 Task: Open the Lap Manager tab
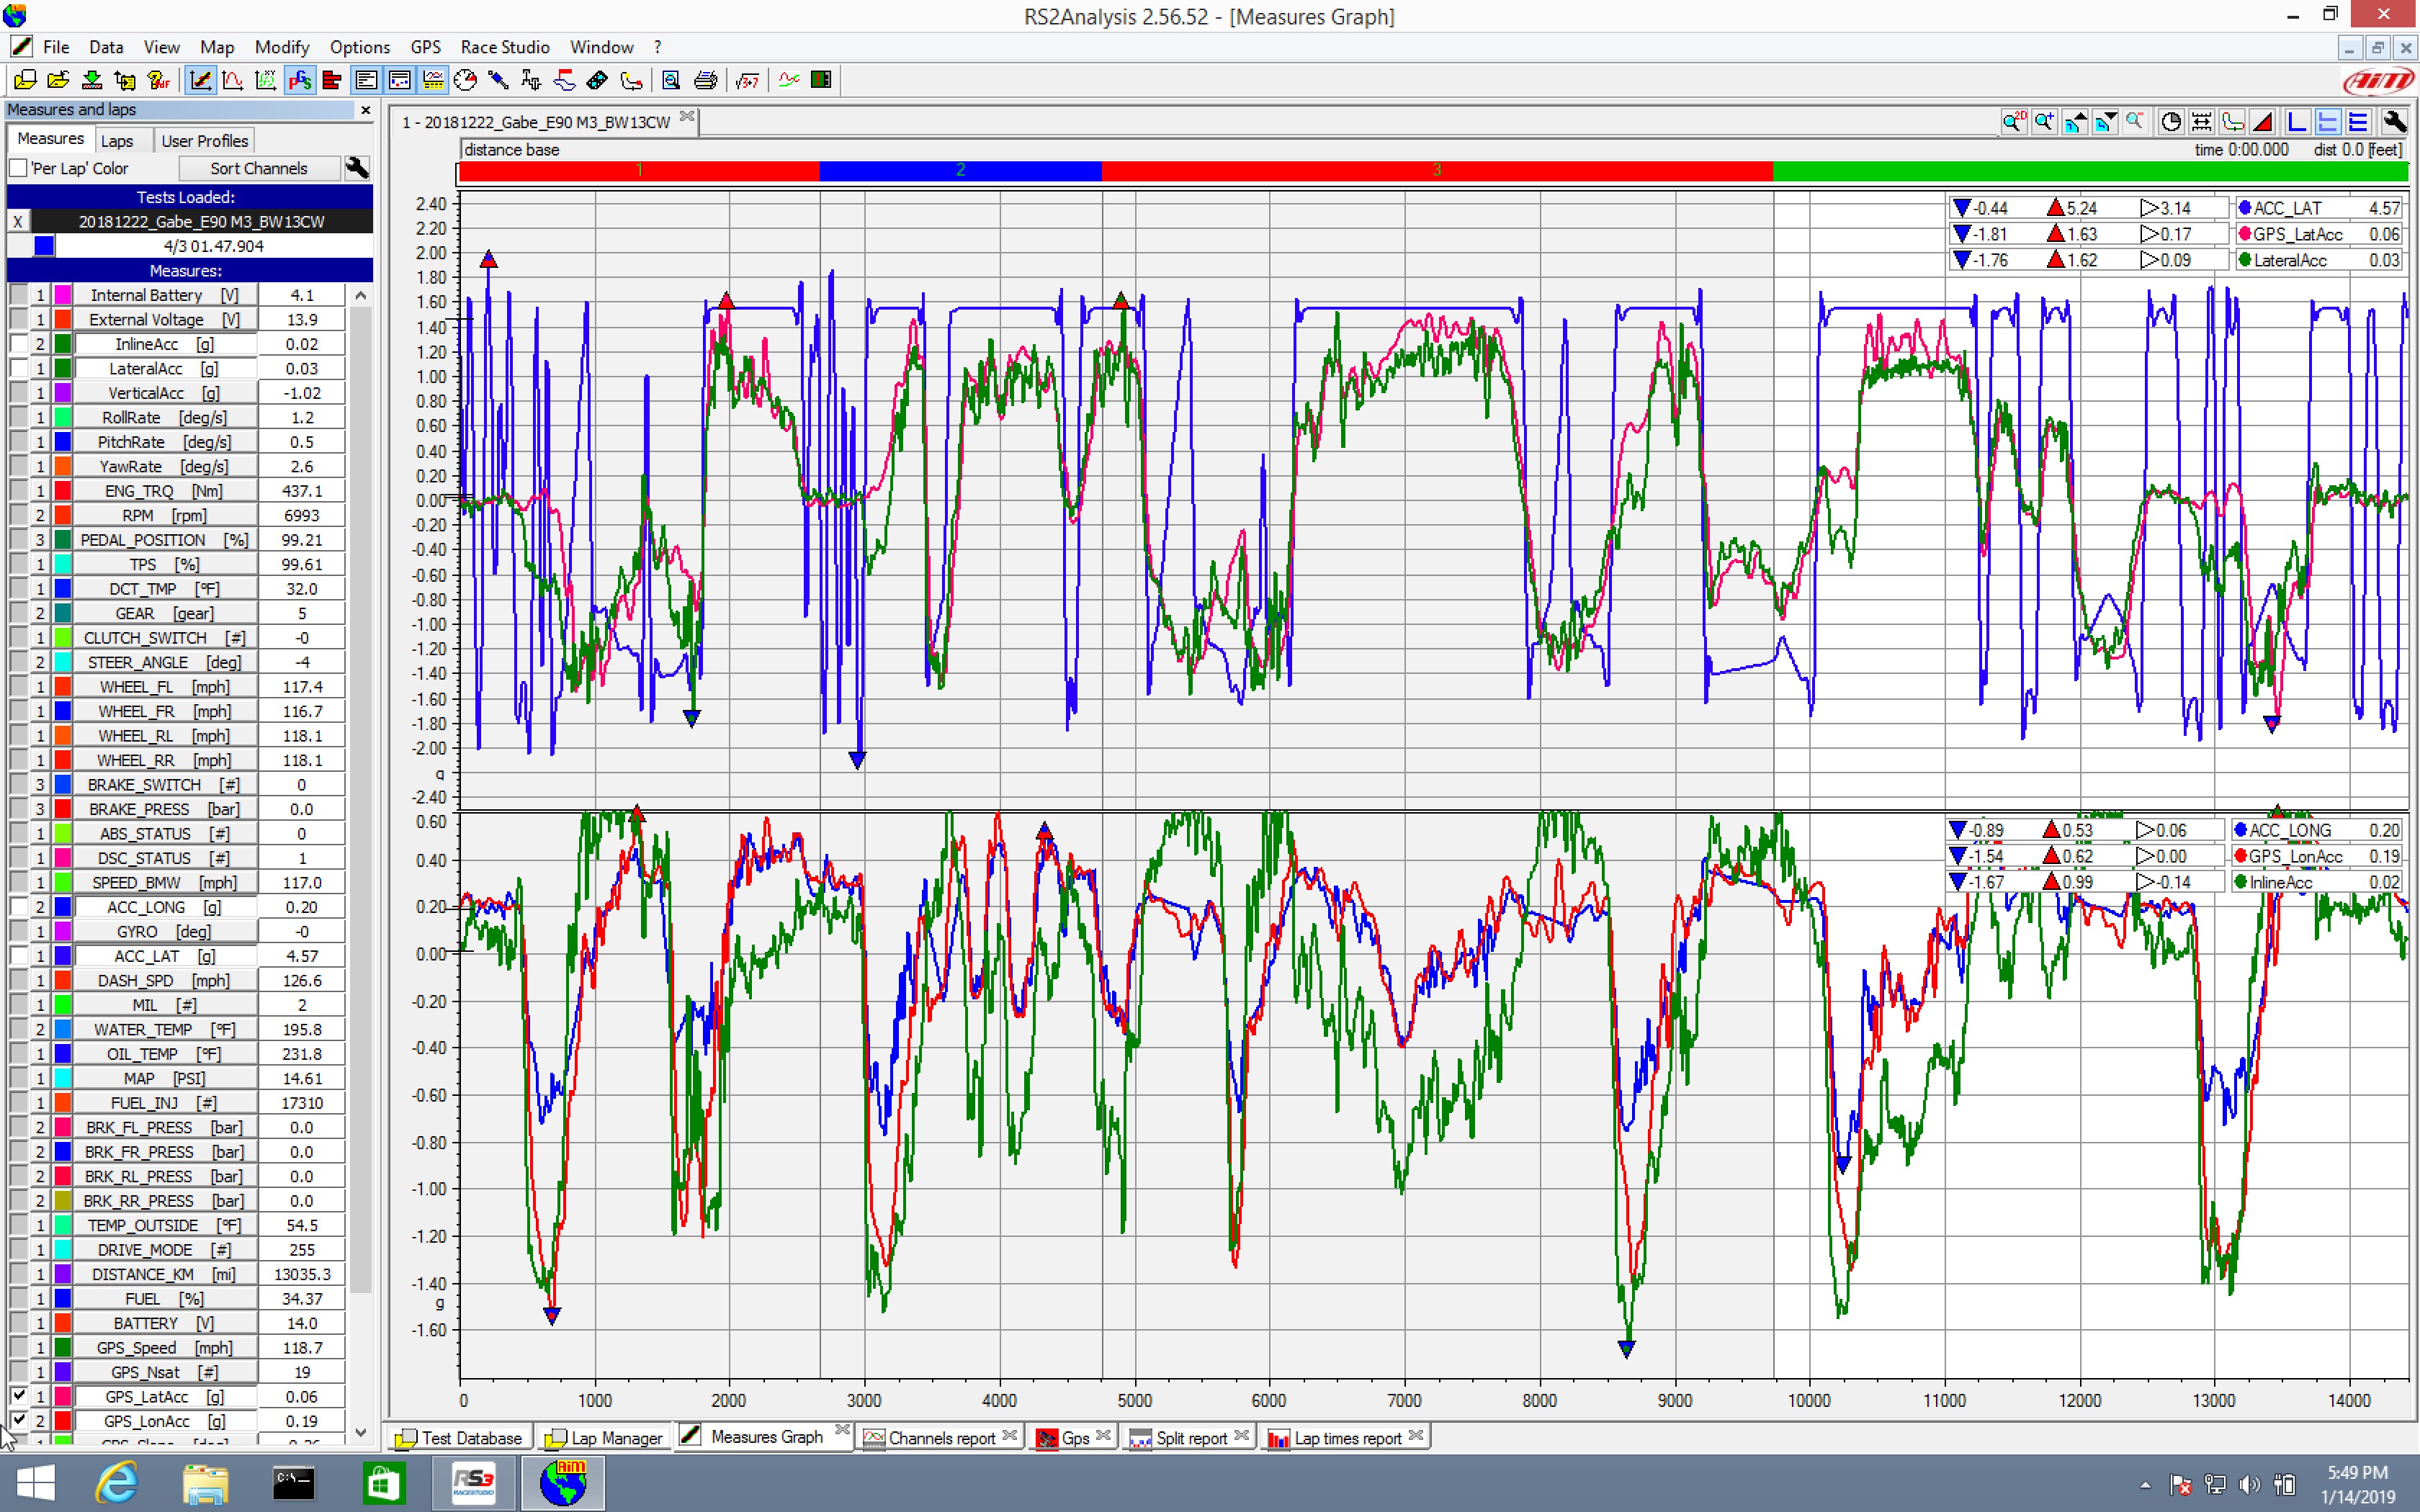(605, 1437)
